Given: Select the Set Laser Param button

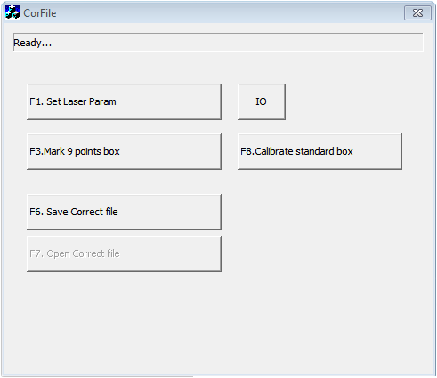Looking at the screenshot, I should tap(124, 101).
